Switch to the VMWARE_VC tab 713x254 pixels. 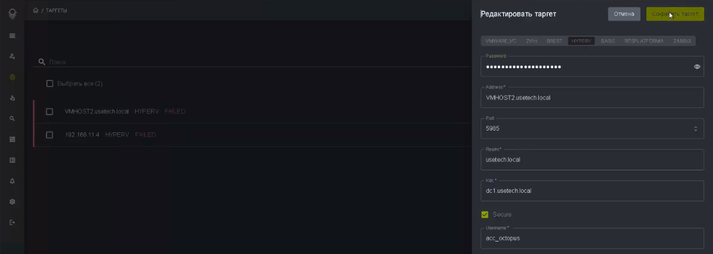[501, 41]
